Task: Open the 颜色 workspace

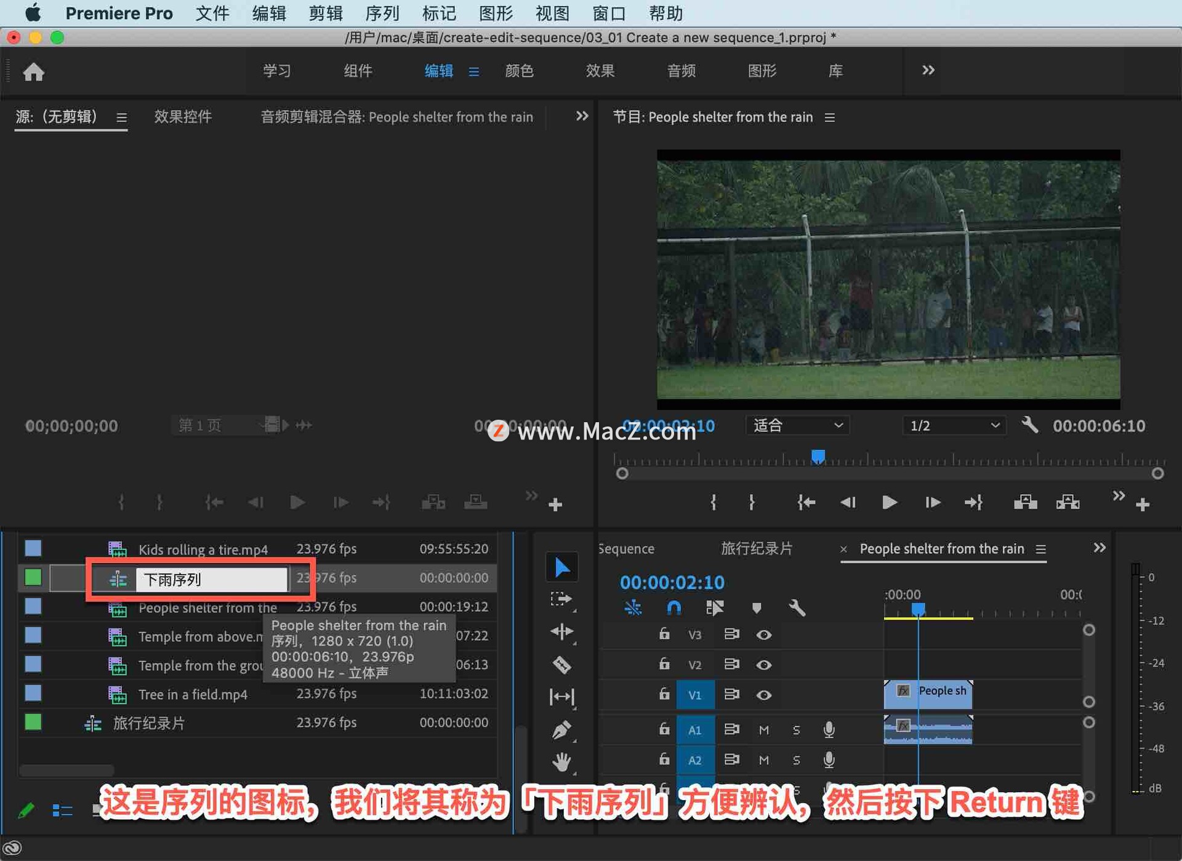Action: [519, 71]
